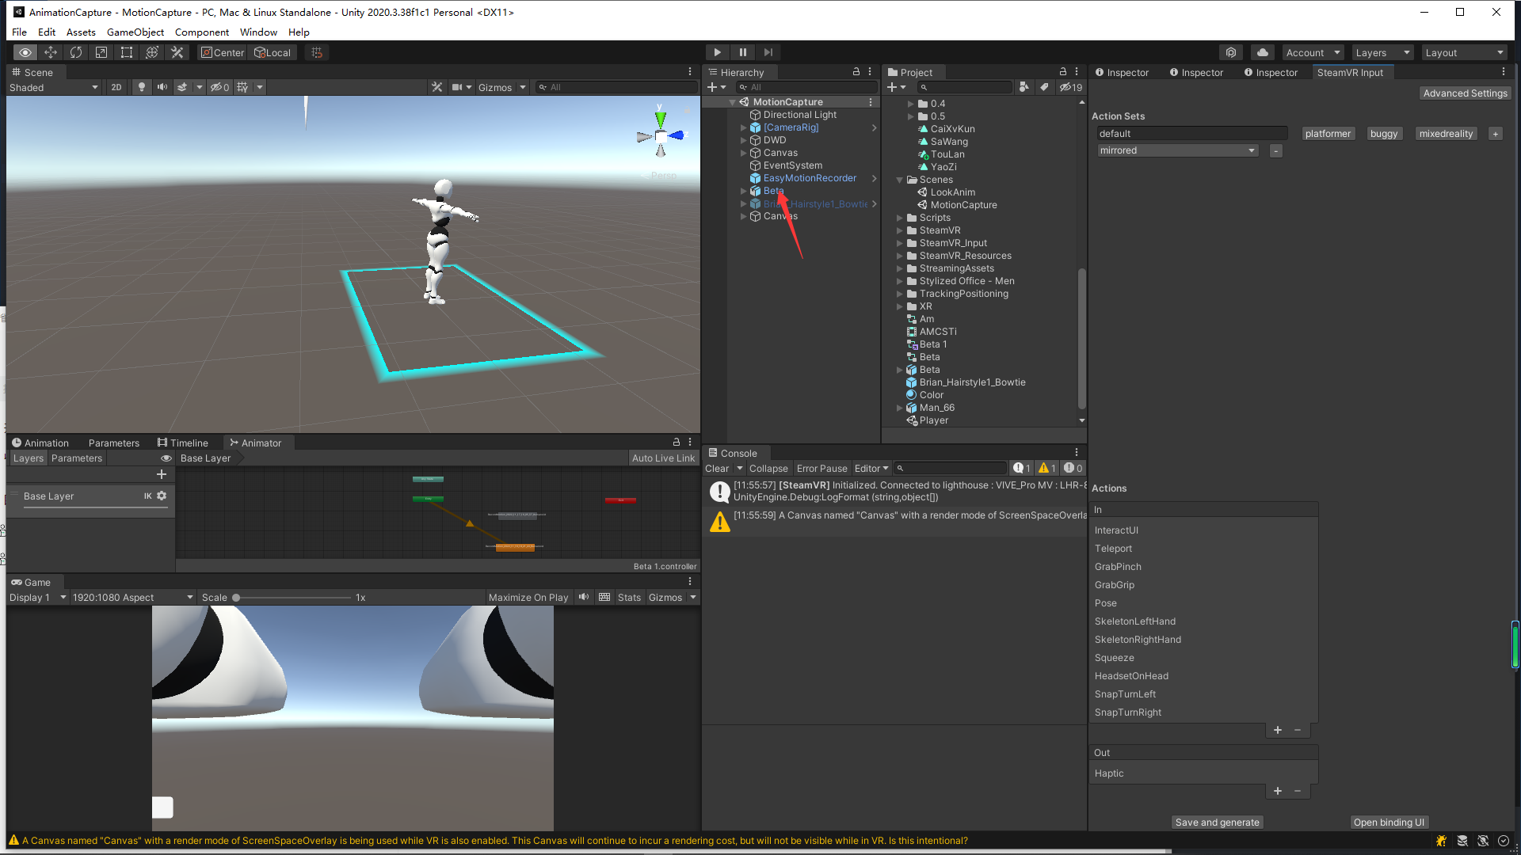Click Open binding UI button
This screenshot has width=1521, height=855.
tap(1388, 823)
